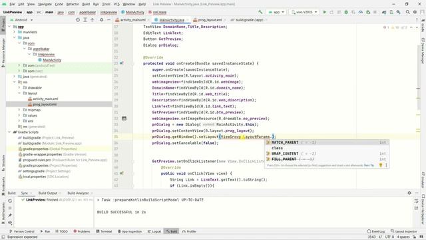The image size is (426, 240).
Task: Open the Build Output tab
Action: point(48,193)
